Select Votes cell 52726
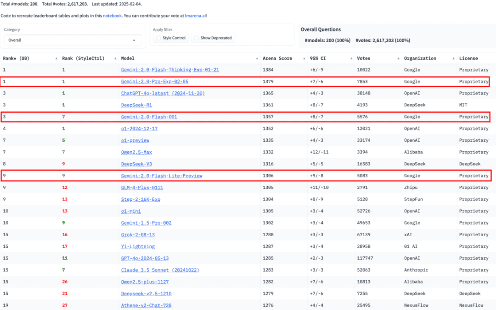496x310 pixels. [x=363, y=211]
